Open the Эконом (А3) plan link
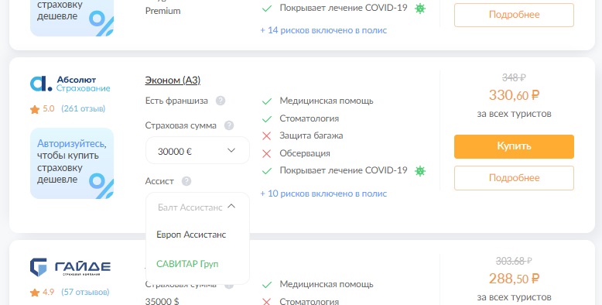602x305 pixels. tap(173, 81)
